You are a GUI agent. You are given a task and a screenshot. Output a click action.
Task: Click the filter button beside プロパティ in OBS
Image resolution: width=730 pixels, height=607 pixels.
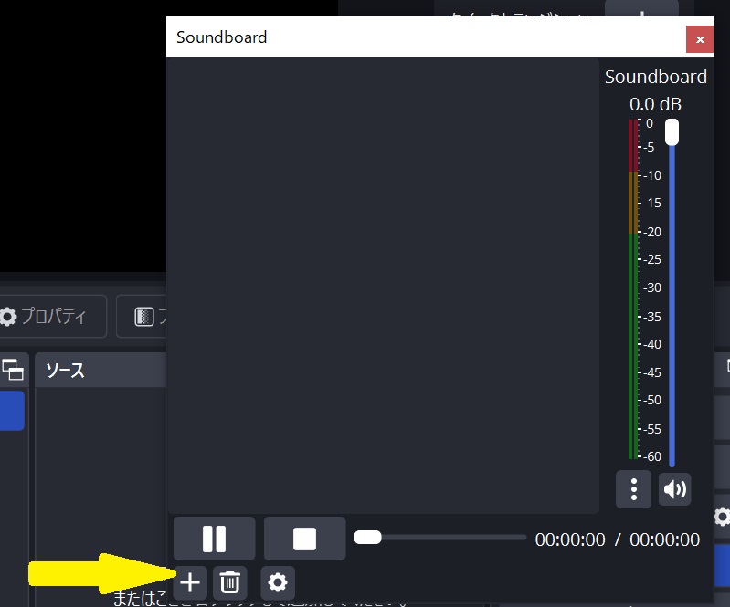tap(142, 317)
